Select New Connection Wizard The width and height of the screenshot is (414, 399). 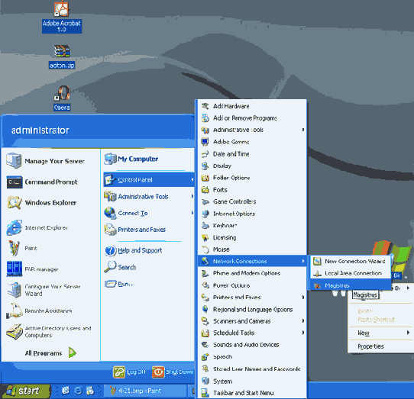[x=351, y=261]
